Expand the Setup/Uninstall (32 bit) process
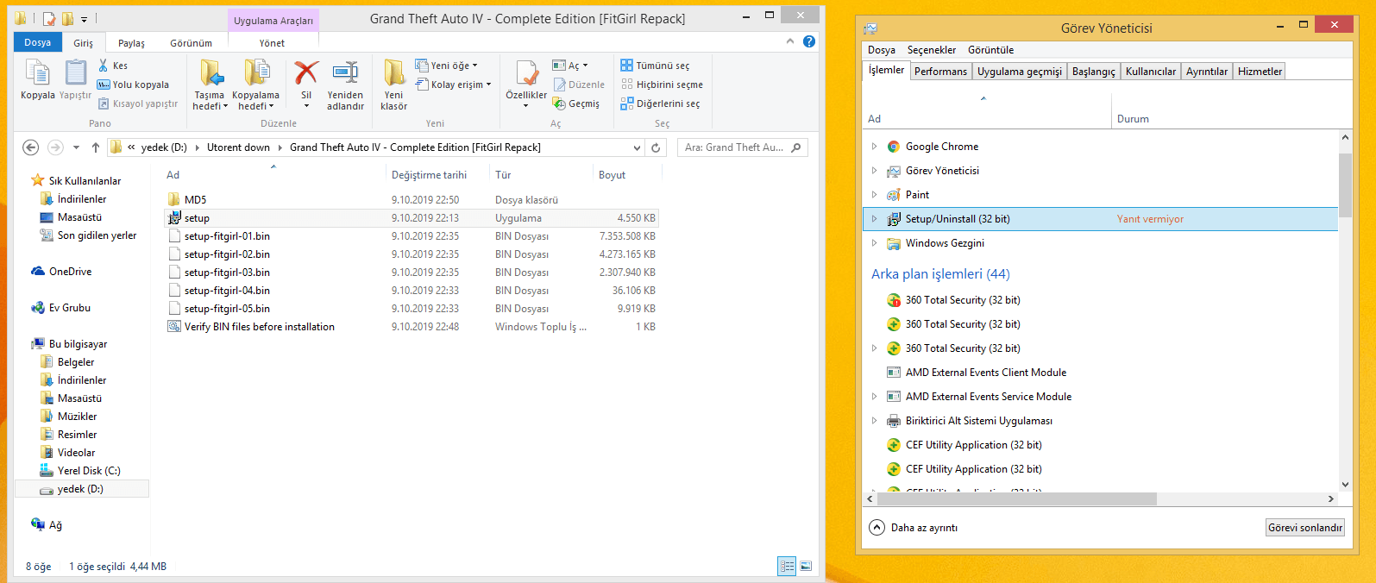Viewport: 1376px width, 583px height. pos(874,219)
